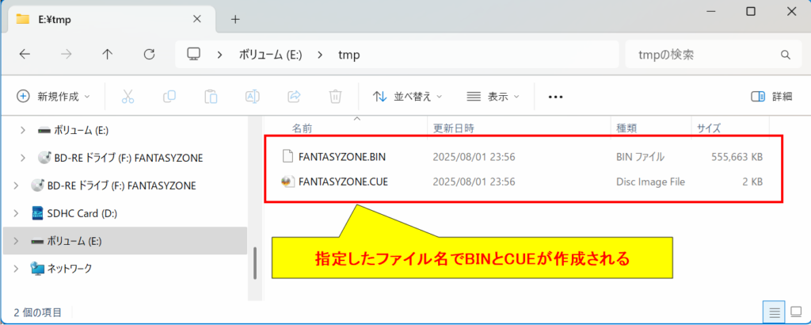Toggle the 詳細 details pane button
Image resolution: width=811 pixels, height=325 pixels.
771,97
